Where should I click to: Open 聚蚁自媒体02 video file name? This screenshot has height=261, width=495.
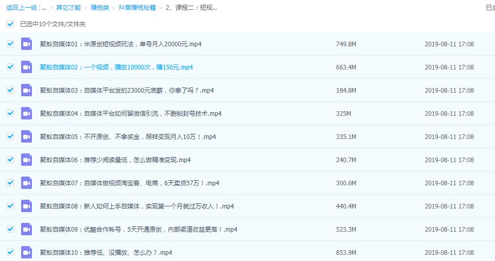[x=116, y=67]
